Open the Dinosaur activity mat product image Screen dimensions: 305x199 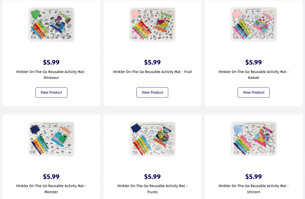coord(51,24)
